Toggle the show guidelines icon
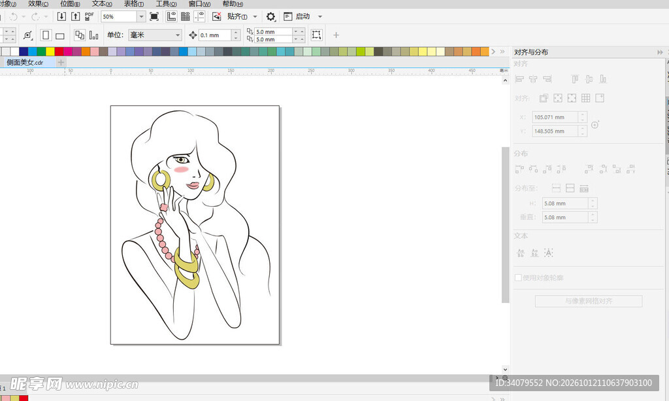This screenshot has width=669, height=401. click(x=199, y=16)
